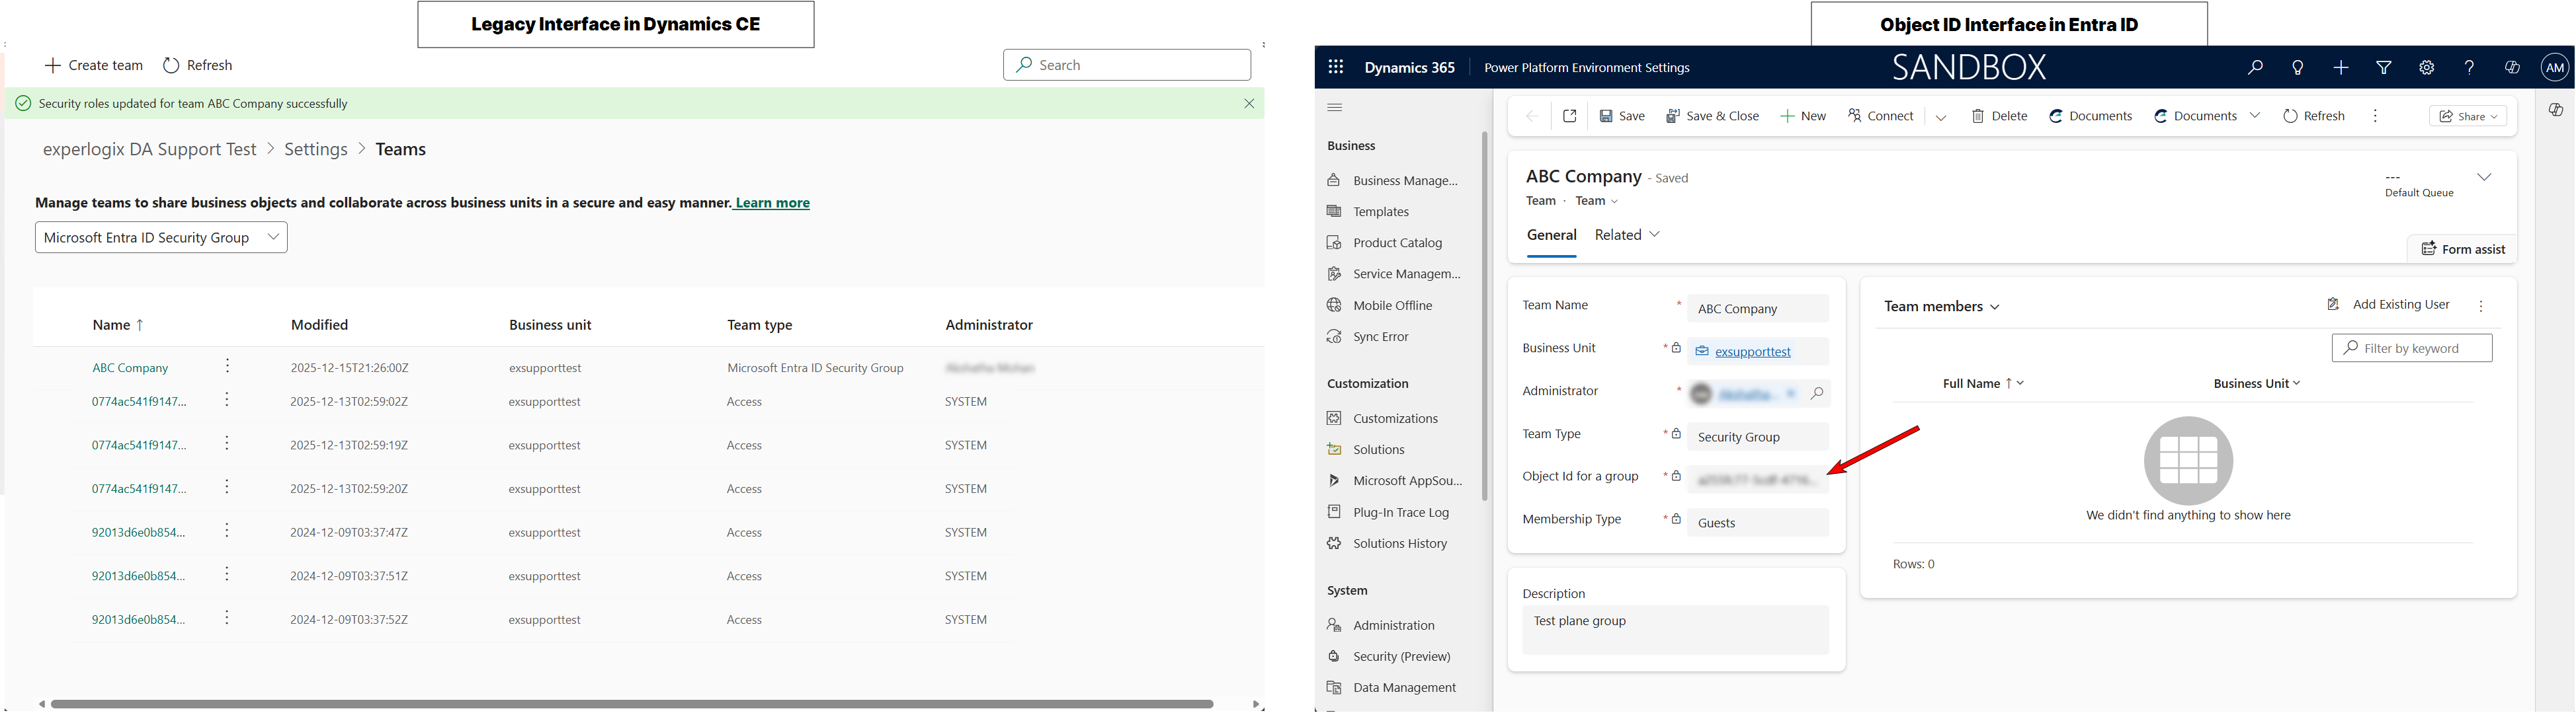The image size is (2576, 713).
Task: Open the side pane Copilot icon
Action: [x=2556, y=110]
